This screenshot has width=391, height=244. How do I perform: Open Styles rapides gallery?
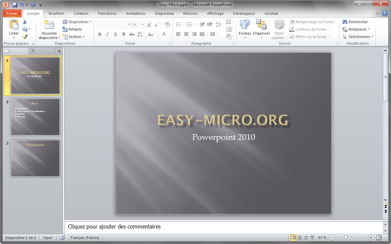point(279,30)
